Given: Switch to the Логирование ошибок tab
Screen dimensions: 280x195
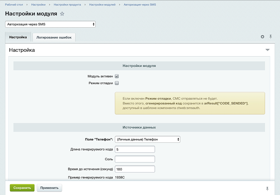Looking at the screenshot, I should [x=54, y=37].
